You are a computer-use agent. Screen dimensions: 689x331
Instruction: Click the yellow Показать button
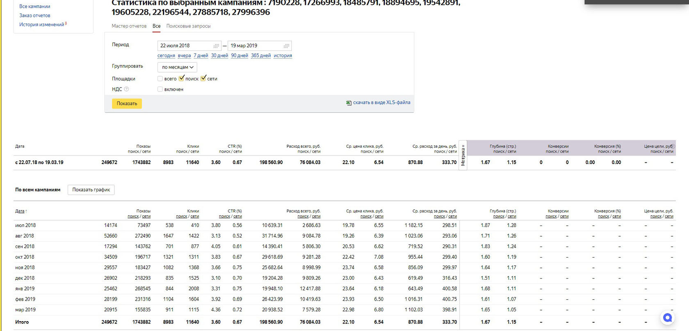pyautogui.click(x=127, y=103)
